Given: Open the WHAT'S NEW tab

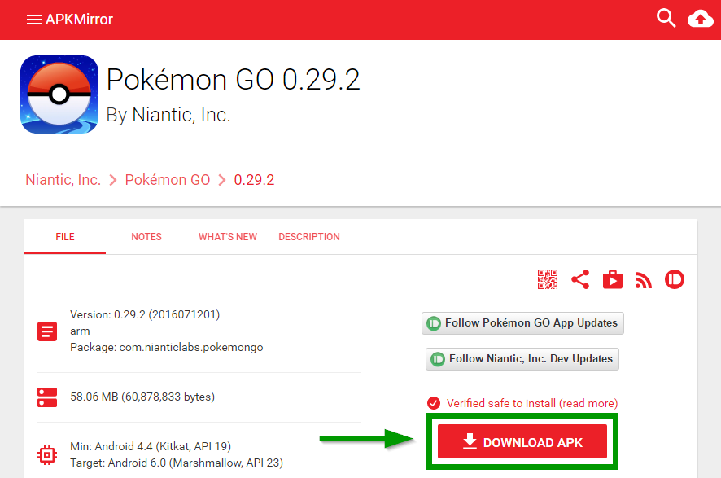Looking at the screenshot, I should (x=228, y=236).
